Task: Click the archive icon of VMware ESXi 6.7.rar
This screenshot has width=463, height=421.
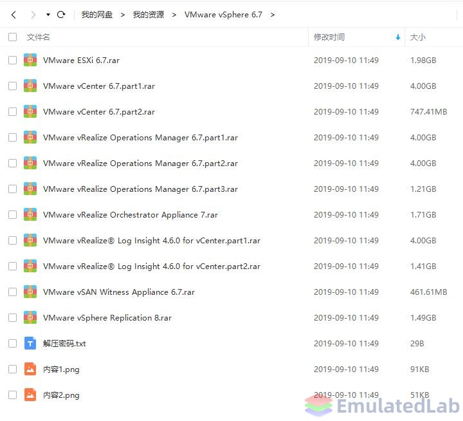Action: [x=30, y=60]
